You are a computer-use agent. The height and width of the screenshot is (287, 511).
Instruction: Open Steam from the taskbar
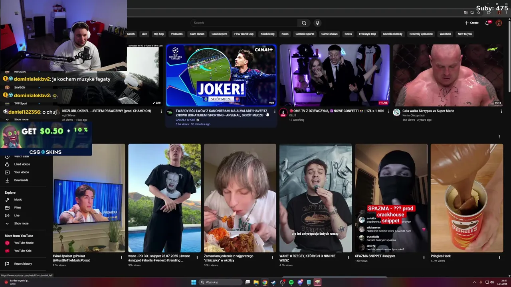[273, 282]
